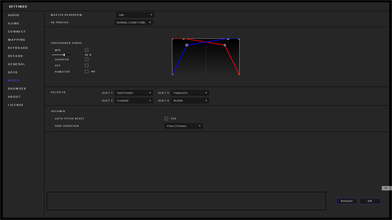Enable the Scratch crossfader curve checkbox
392x220 pixels.
click(87, 60)
